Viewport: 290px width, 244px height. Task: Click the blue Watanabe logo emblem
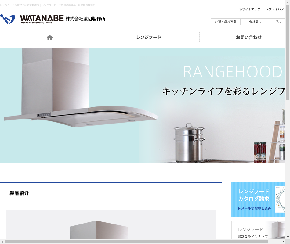[8, 19]
